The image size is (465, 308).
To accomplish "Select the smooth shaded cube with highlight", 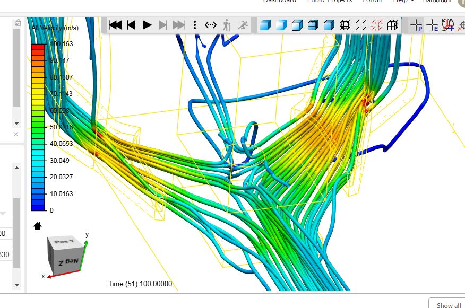I will [281, 25].
